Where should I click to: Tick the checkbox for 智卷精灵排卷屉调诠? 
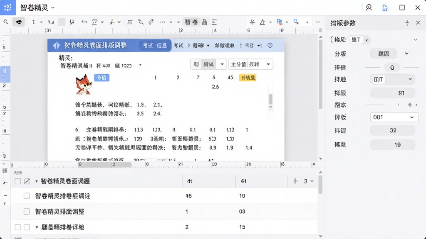(x=27, y=196)
